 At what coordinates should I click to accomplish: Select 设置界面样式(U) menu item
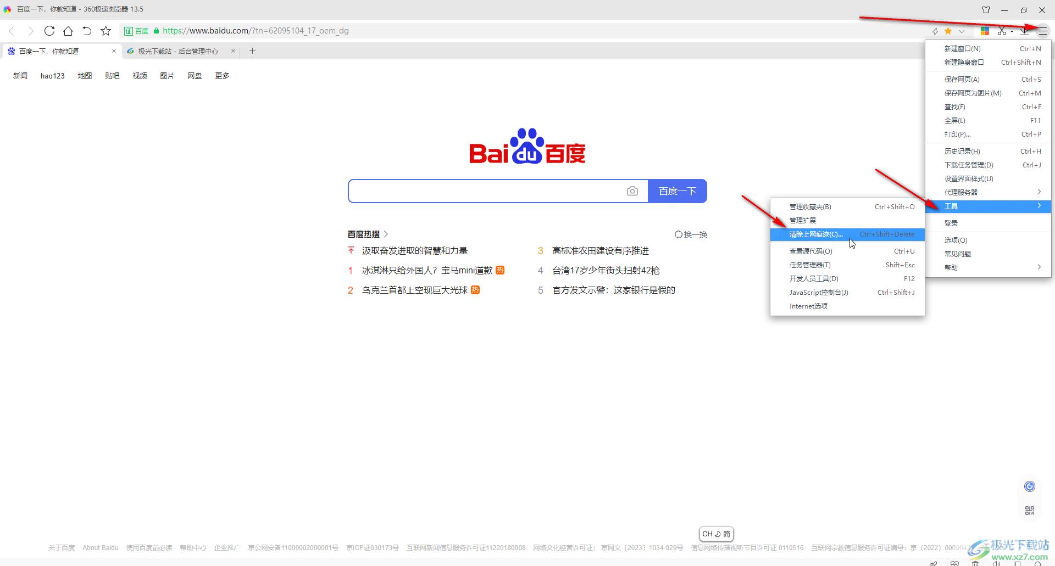(988, 178)
